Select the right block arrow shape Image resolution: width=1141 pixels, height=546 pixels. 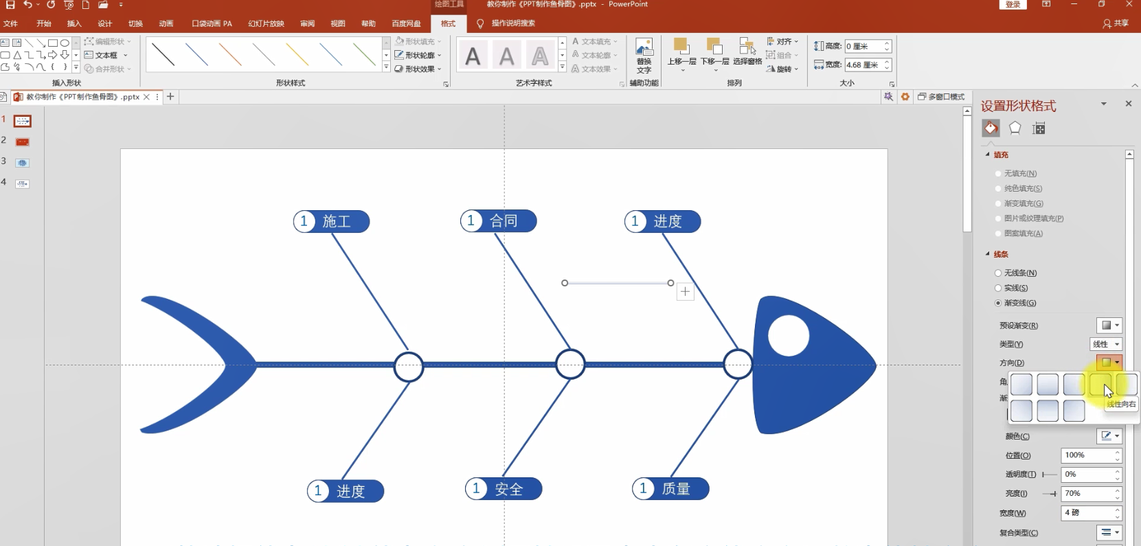[x=52, y=55]
